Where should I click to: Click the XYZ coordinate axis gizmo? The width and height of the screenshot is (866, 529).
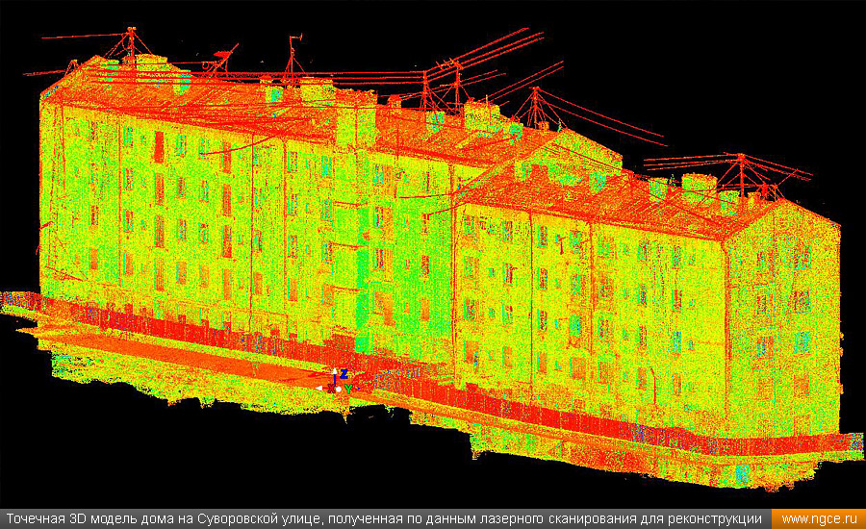pyautogui.click(x=335, y=381)
